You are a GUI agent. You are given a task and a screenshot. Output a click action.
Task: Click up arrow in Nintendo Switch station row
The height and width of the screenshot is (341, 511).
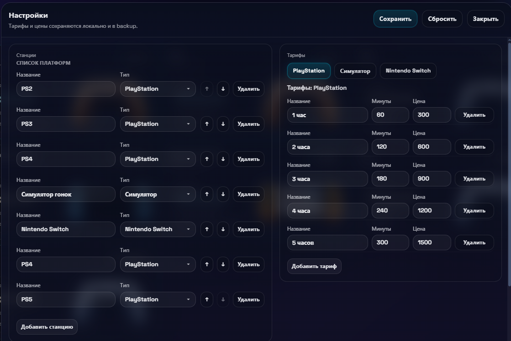(206, 229)
